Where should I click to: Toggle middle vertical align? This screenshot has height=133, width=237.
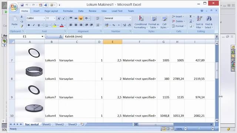pos(76,18)
